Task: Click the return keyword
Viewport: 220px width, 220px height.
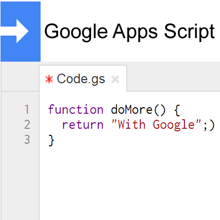Action: tap(83, 125)
